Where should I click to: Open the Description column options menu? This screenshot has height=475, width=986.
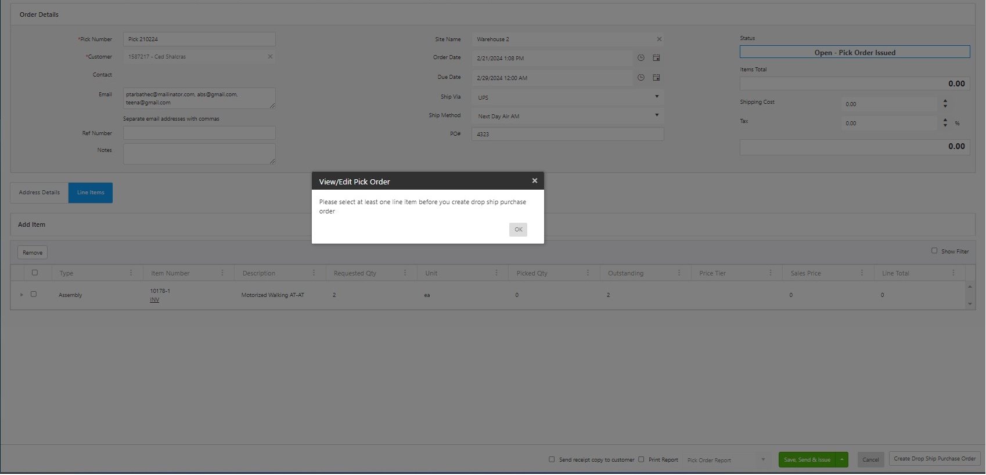[x=314, y=273]
